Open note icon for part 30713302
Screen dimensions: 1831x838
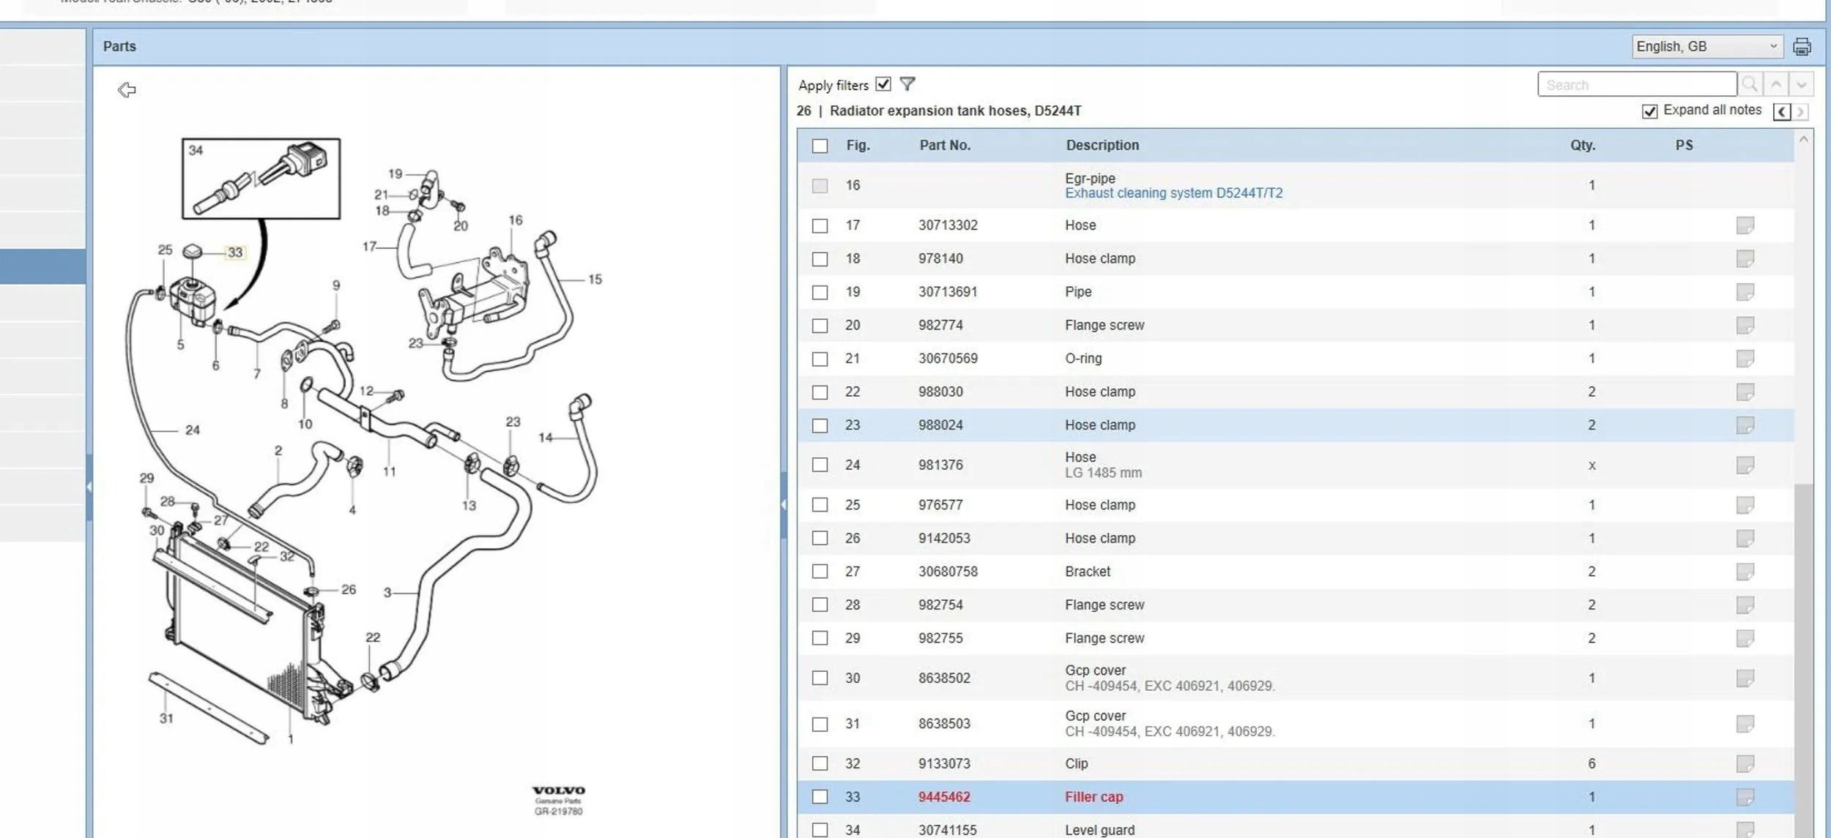click(x=1745, y=225)
